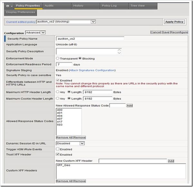Viewport: 193px width, 187px height.
Task: Select Transparent enforcement mode
Action: [58, 58]
